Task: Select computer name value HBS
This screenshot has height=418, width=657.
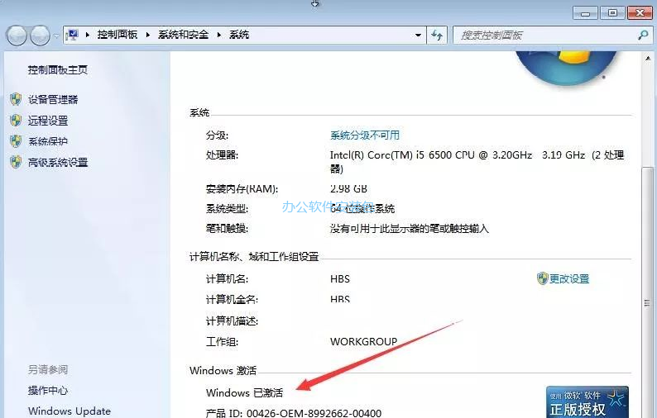Action: (340, 279)
